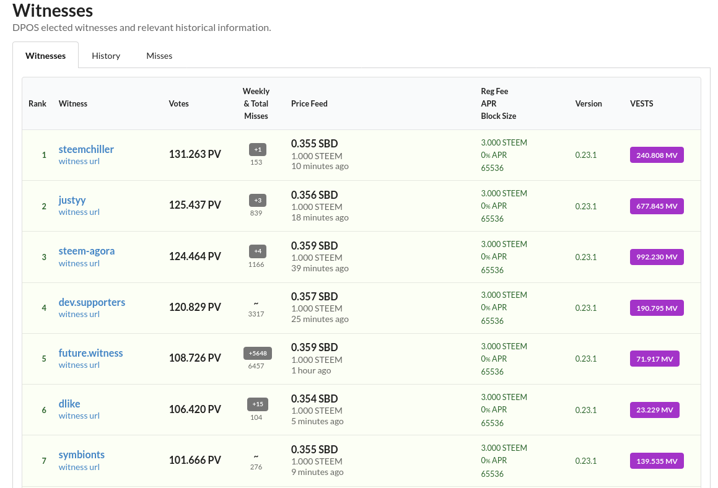Click the '10 minutes ago' timestamp

pyautogui.click(x=320, y=166)
